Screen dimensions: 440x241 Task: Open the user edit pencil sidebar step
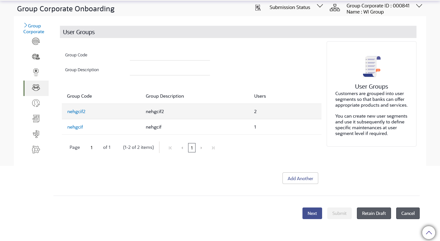pyautogui.click(x=36, y=103)
